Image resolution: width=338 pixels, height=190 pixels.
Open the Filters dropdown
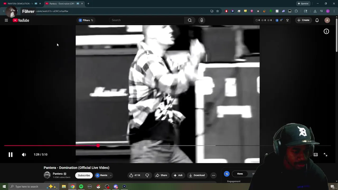point(86,20)
